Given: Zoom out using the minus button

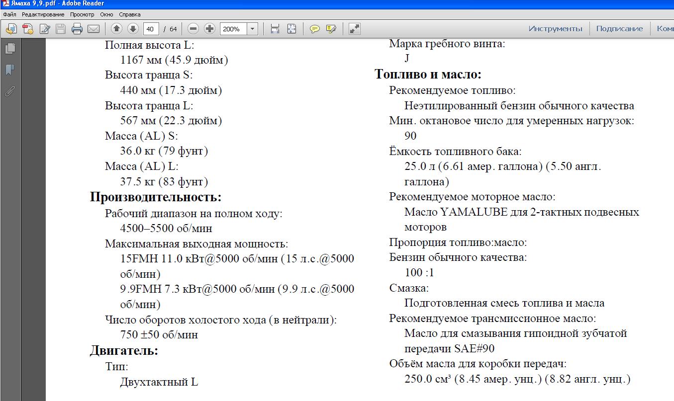Looking at the screenshot, I should coord(193,29).
